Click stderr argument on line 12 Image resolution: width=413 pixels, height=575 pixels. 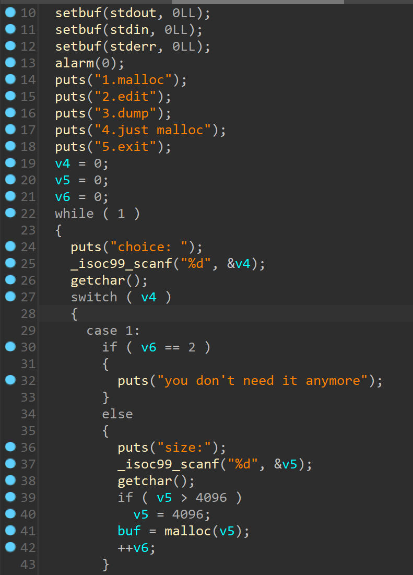tap(133, 46)
